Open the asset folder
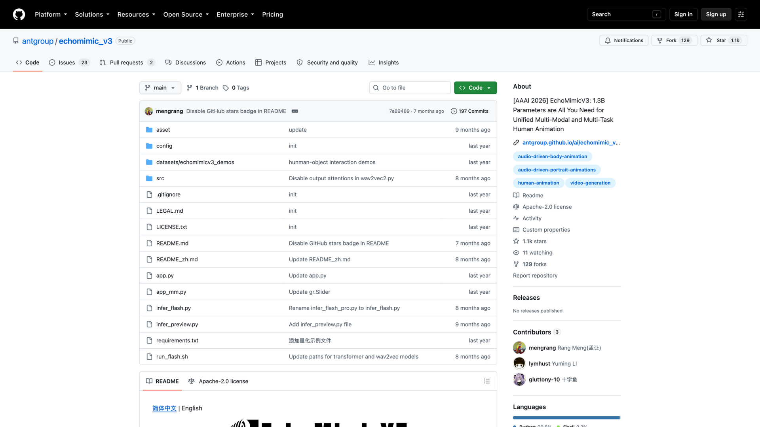 (163, 130)
